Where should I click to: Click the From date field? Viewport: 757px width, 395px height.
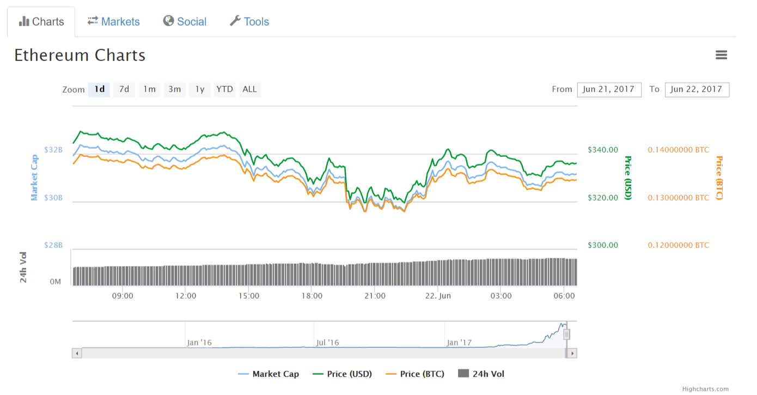pos(609,89)
